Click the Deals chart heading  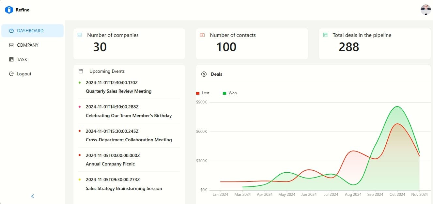coord(217,74)
